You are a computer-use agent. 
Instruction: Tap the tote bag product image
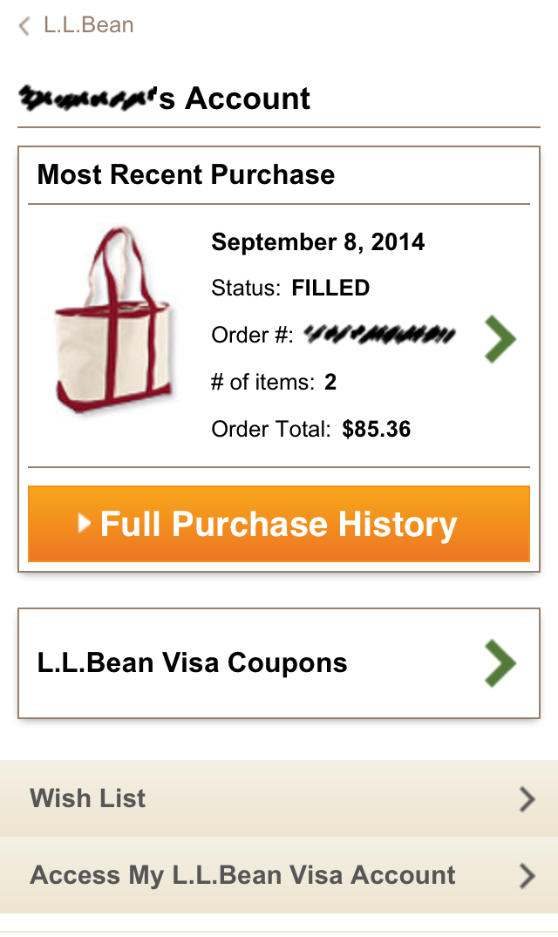[x=113, y=320]
